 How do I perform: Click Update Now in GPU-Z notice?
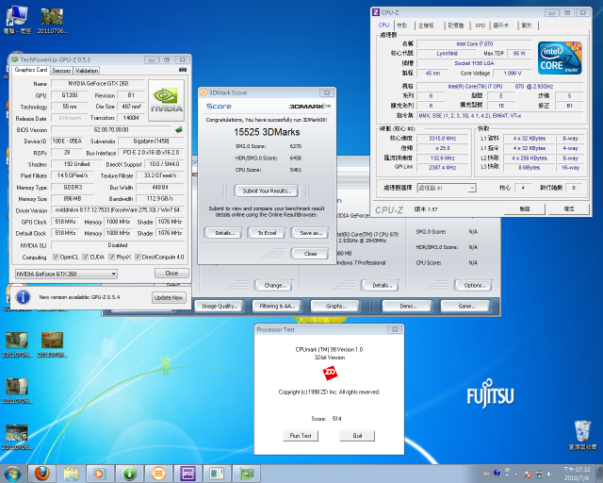(169, 298)
